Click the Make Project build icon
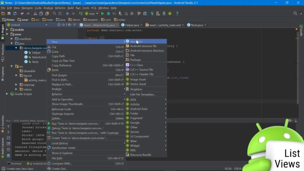The width and height of the screenshot is (304, 171). [81, 14]
